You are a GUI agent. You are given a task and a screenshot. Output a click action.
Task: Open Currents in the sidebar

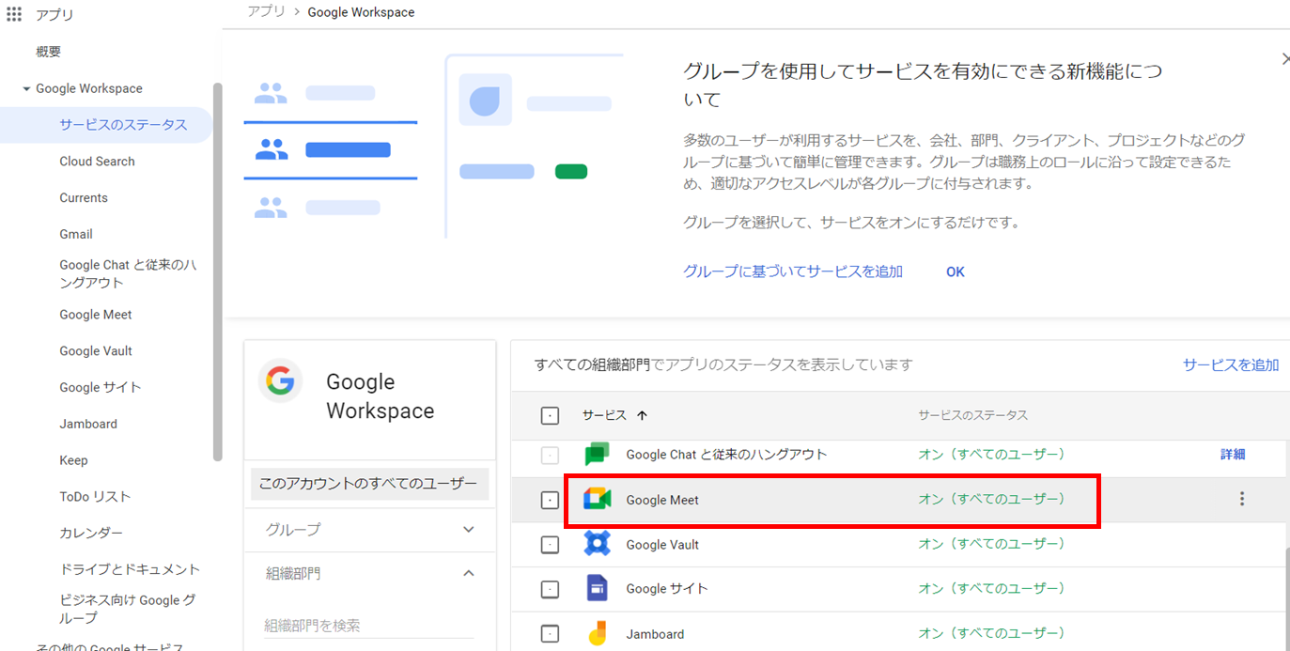[x=84, y=198]
